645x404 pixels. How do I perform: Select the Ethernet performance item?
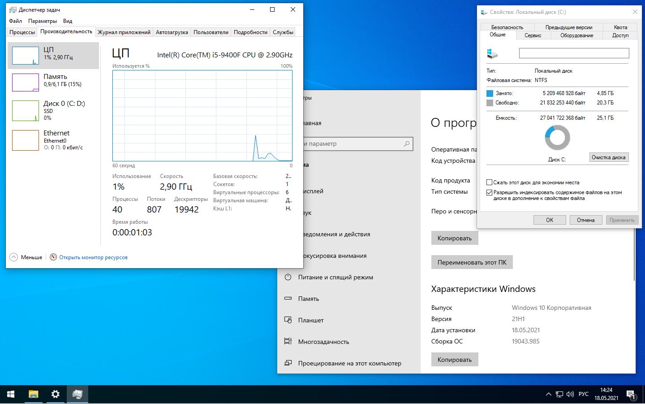[x=53, y=140]
